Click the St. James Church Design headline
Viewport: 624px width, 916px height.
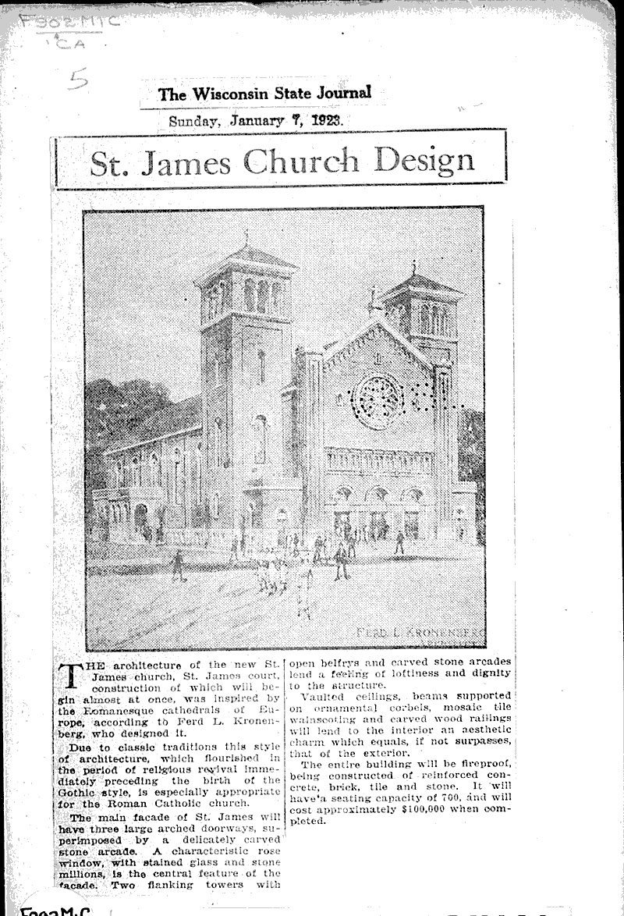point(281,162)
